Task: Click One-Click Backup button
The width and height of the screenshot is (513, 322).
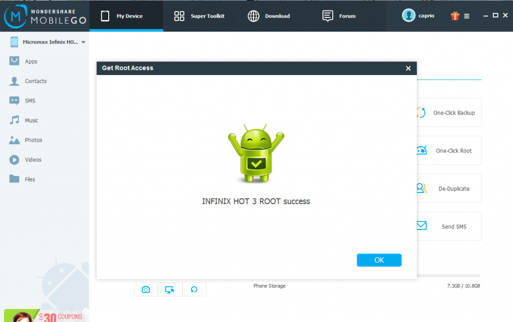Action: [x=449, y=112]
